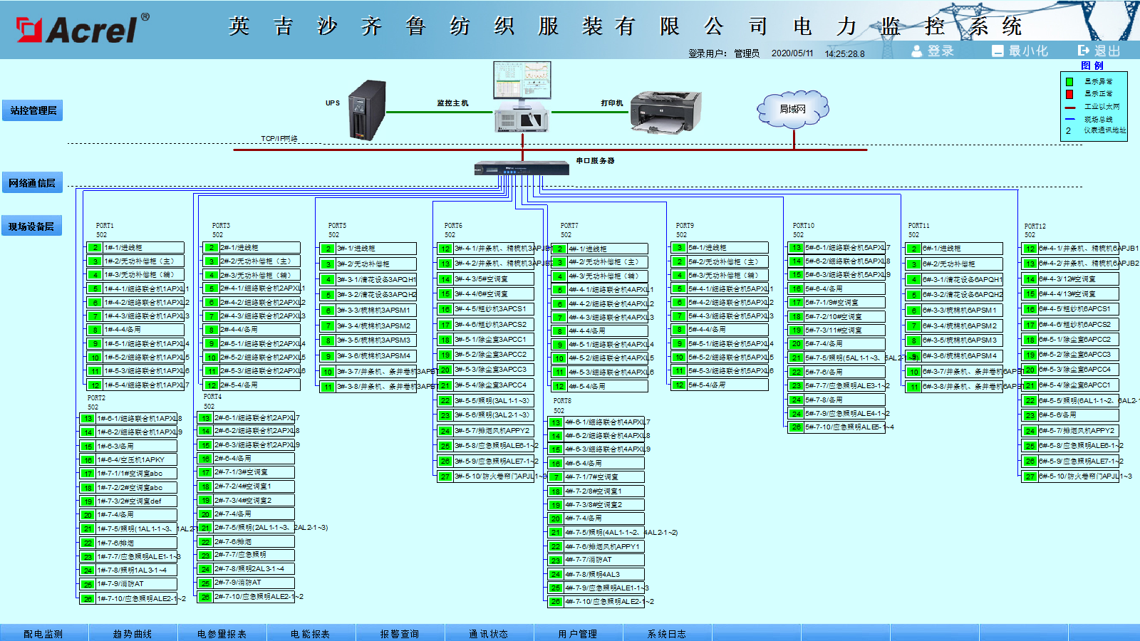The image size is (1140, 641).
Task: Click the 局域网 cloud icon
Action: click(792, 109)
